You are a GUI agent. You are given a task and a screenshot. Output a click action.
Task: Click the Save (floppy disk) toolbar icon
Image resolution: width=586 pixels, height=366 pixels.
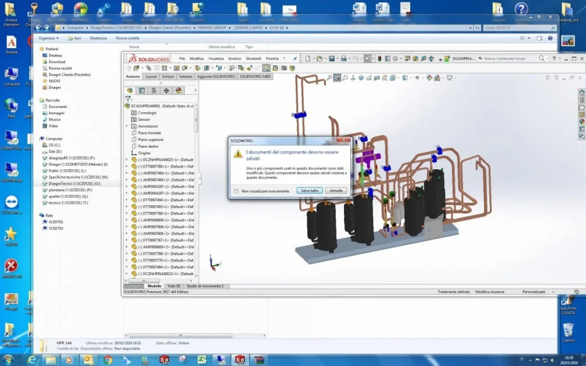[x=331, y=59]
